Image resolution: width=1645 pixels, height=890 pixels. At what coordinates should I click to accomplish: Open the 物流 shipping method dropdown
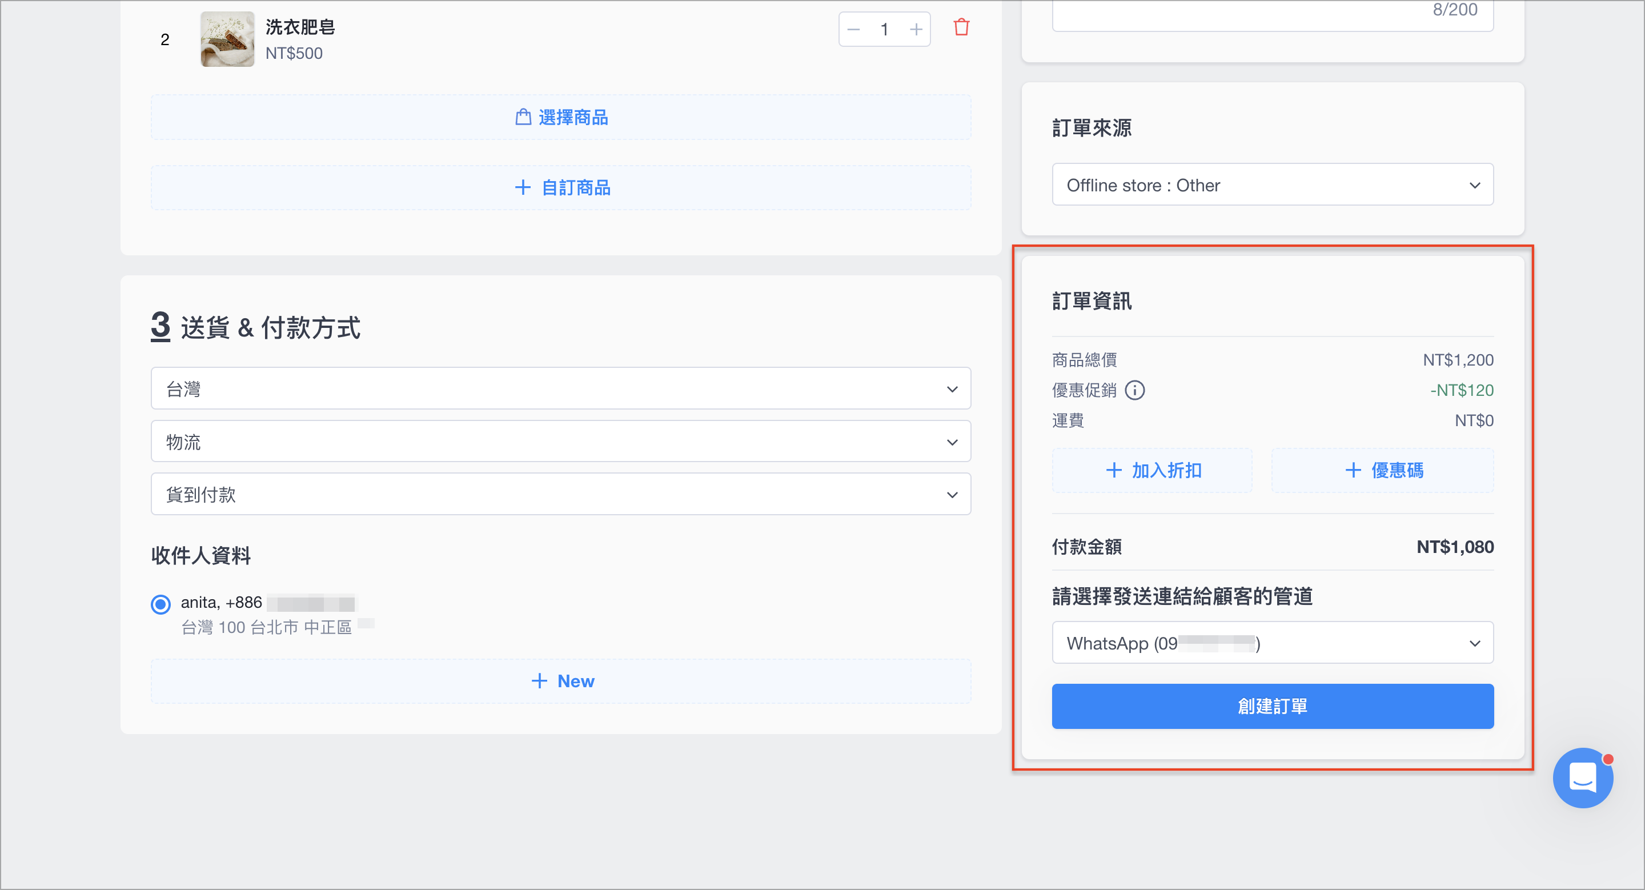(x=561, y=442)
